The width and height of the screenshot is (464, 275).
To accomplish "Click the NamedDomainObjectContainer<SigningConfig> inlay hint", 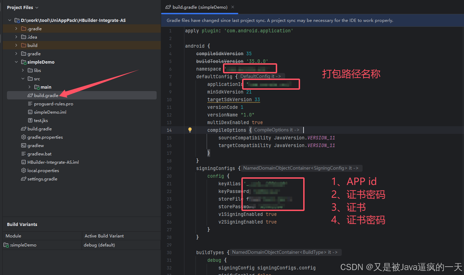I will 301,168.
